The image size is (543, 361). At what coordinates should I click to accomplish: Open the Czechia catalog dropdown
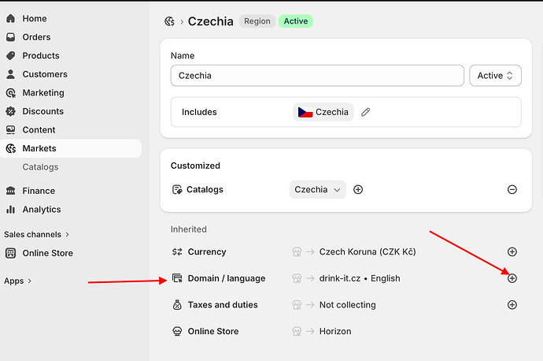tap(317, 189)
